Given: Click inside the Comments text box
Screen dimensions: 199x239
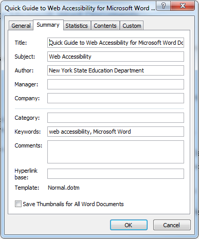Looking at the screenshot, I should point(116,152).
